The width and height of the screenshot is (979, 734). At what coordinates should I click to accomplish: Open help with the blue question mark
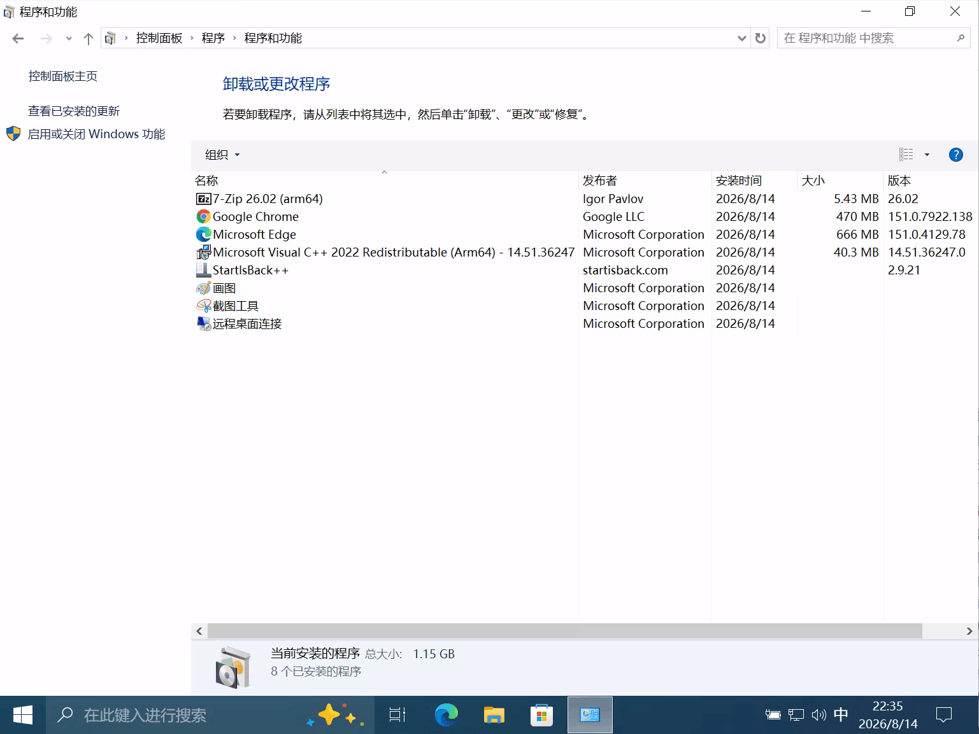pos(955,155)
